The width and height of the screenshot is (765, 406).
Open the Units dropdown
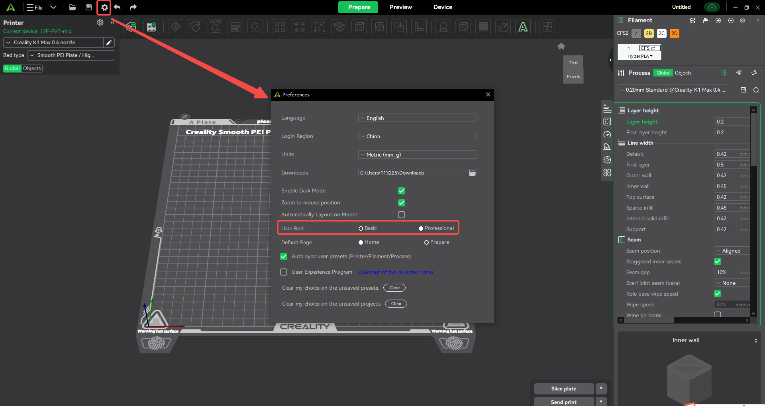(x=417, y=155)
